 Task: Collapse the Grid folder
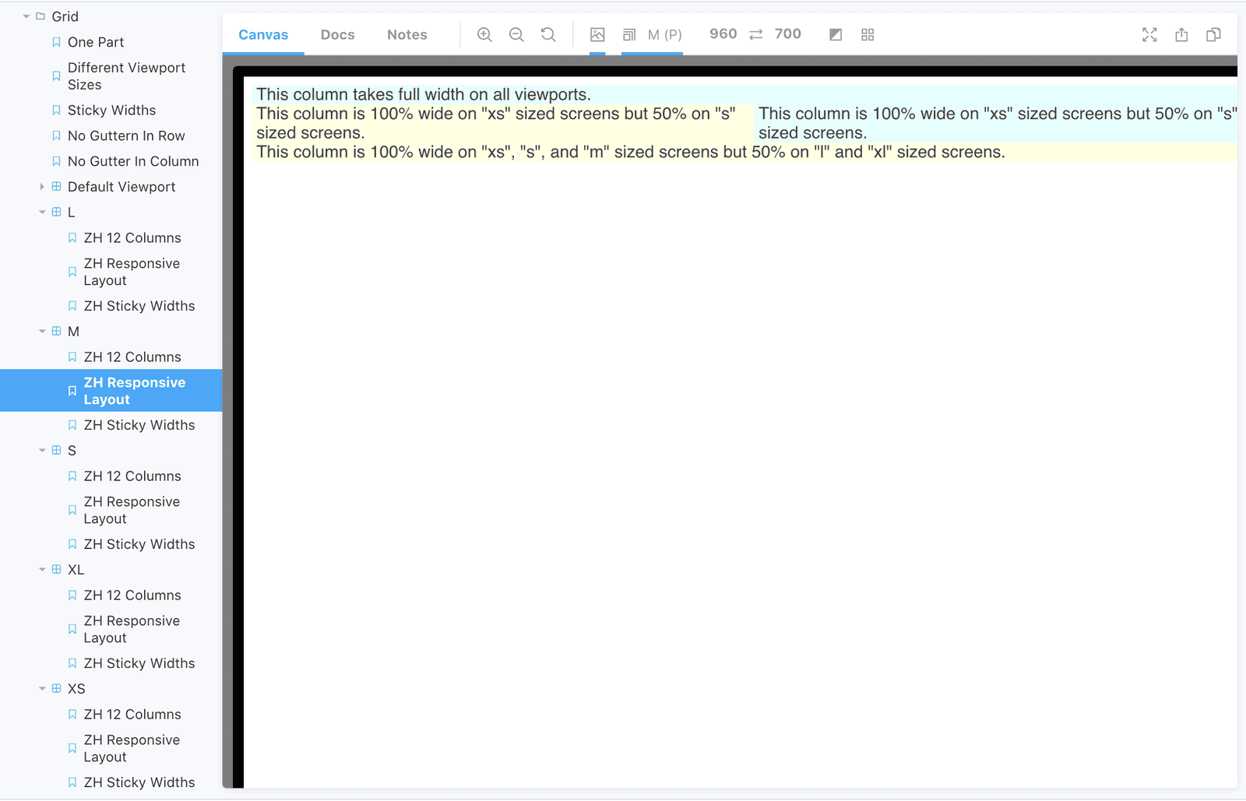(26, 16)
